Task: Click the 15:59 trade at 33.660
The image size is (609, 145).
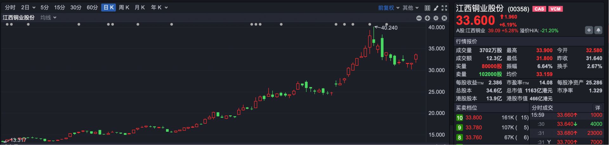Action: pos(566,115)
